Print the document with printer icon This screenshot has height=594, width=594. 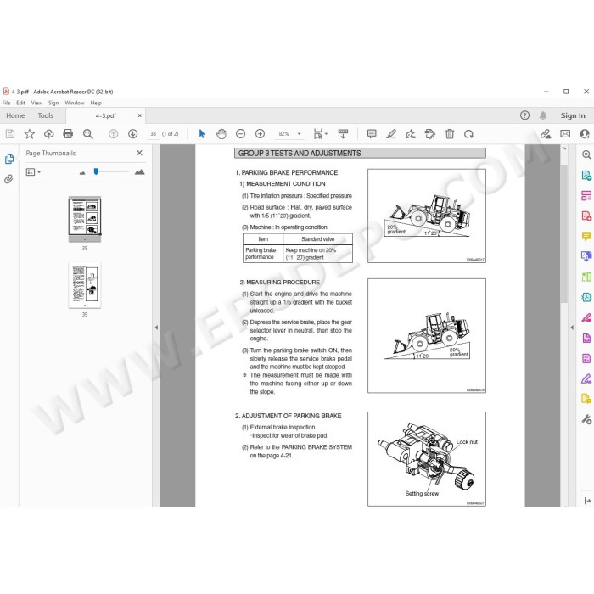(68, 134)
